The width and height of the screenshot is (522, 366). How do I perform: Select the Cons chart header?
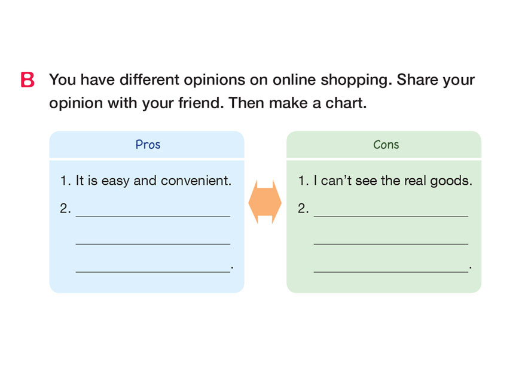(x=385, y=145)
